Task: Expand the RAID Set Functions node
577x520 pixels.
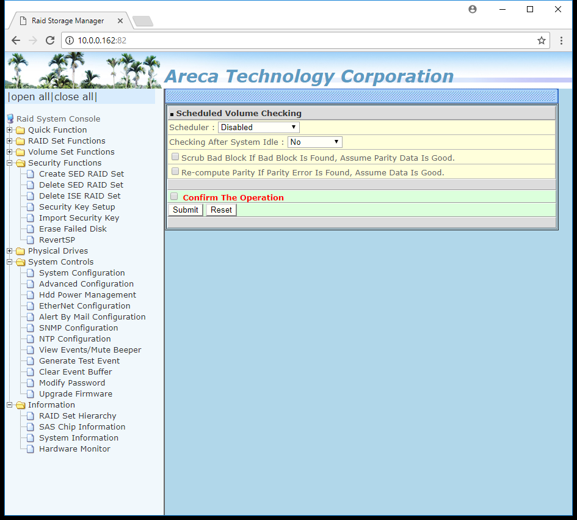Action: (x=10, y=141)
